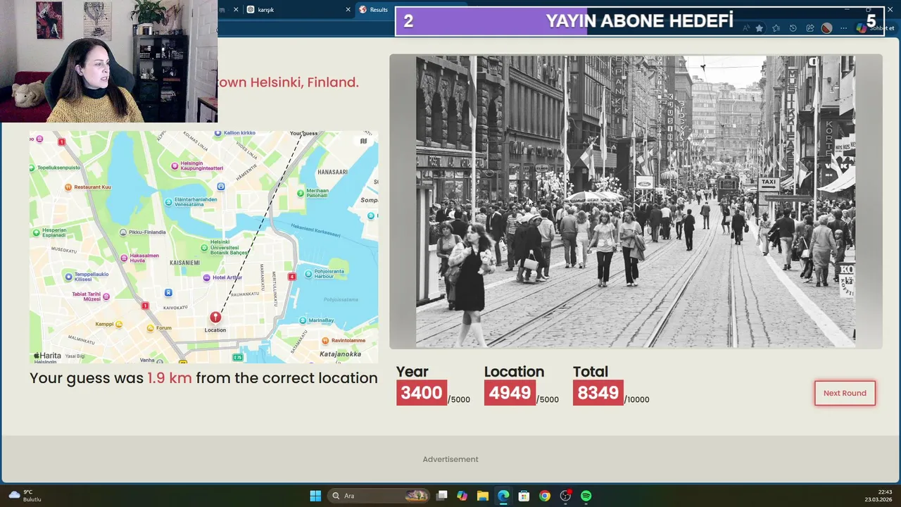Click the MarinaBay map marker
The height and width of the screenshot is (507, 901).
click(x=303, y=320)
